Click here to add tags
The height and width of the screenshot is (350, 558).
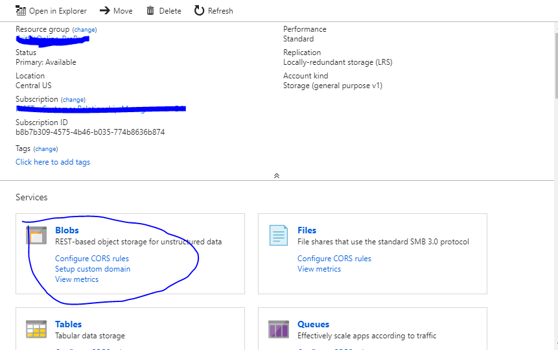(52, 162)
